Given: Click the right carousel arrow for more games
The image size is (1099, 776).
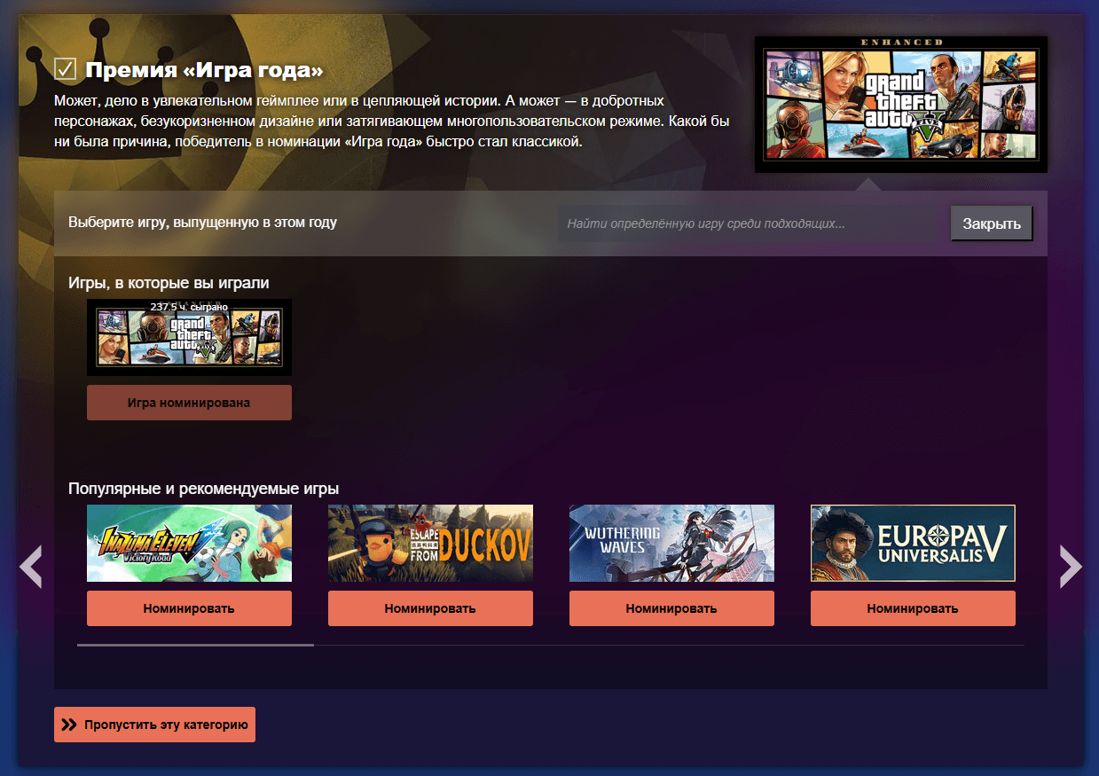Looking at the screenshot, I should (1070, 568).
